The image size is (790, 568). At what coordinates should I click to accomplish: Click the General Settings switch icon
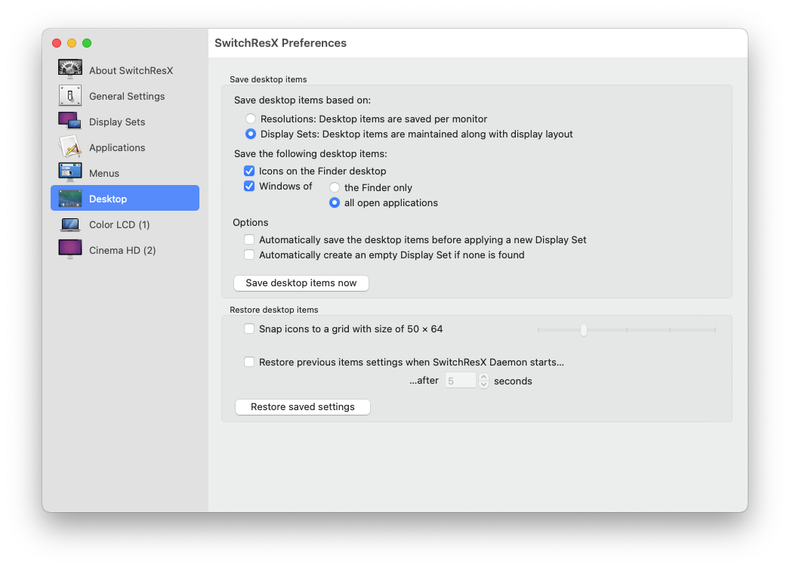70,95
